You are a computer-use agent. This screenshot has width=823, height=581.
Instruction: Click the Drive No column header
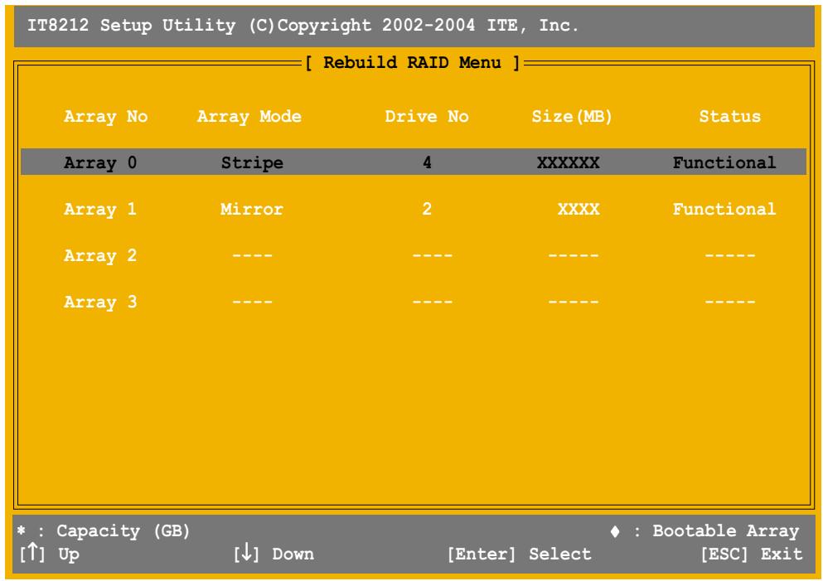click(x=427, y=117)
